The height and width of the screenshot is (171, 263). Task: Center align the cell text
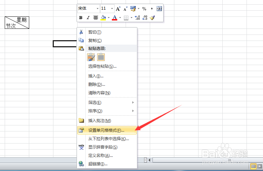click(96, 17)
